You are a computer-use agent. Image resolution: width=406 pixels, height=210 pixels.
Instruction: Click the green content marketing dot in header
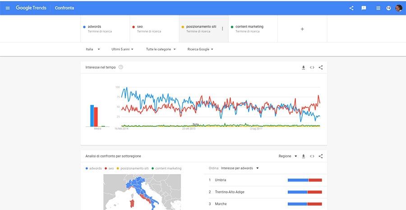(x=232, y=27)
